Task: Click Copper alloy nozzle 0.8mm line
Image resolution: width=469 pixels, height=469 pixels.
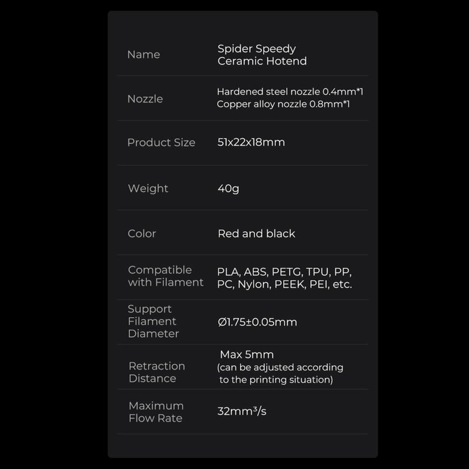Action: point(283,104)
